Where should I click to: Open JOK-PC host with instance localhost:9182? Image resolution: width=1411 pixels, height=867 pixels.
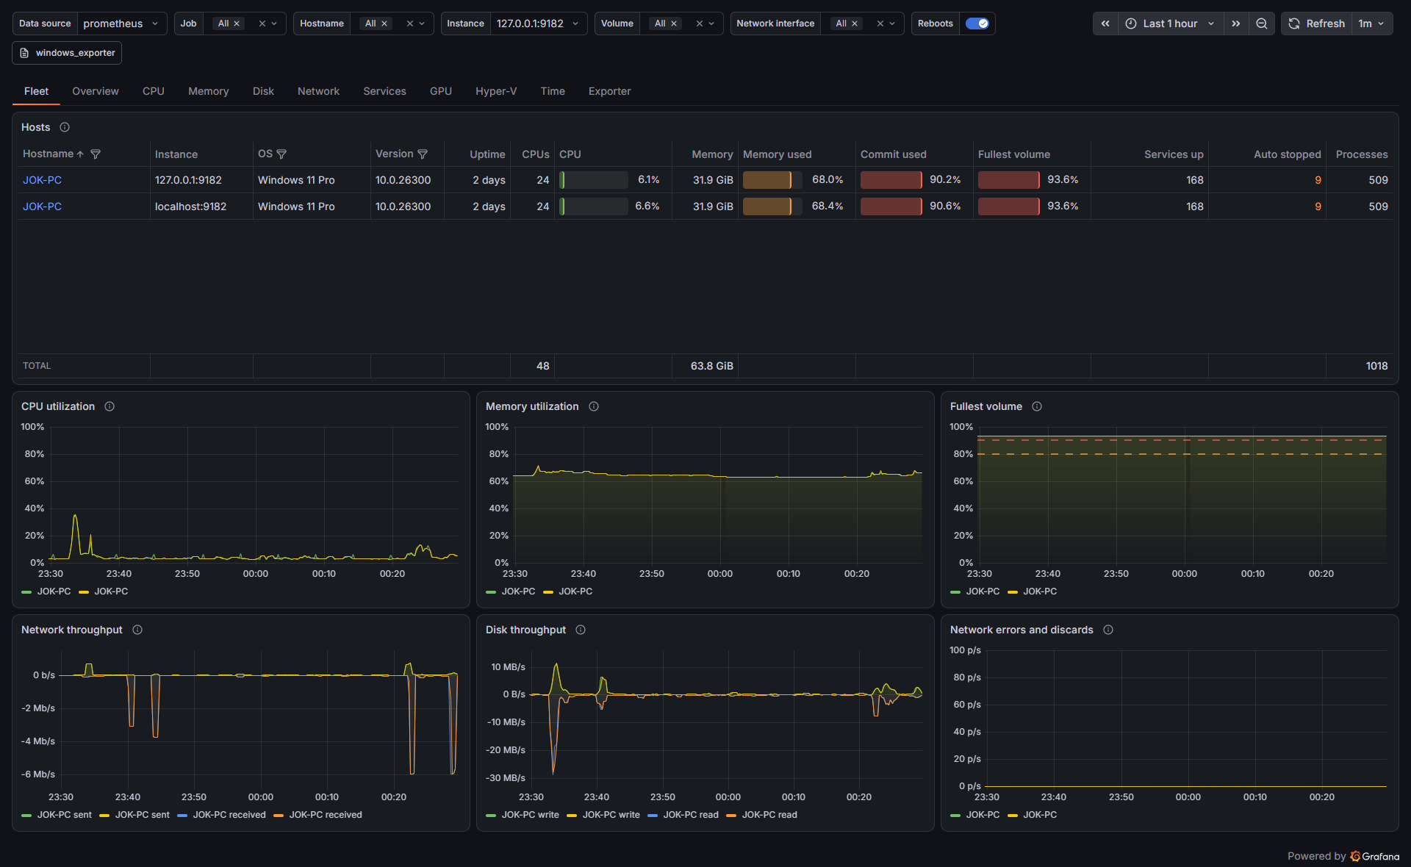(42, 206)
